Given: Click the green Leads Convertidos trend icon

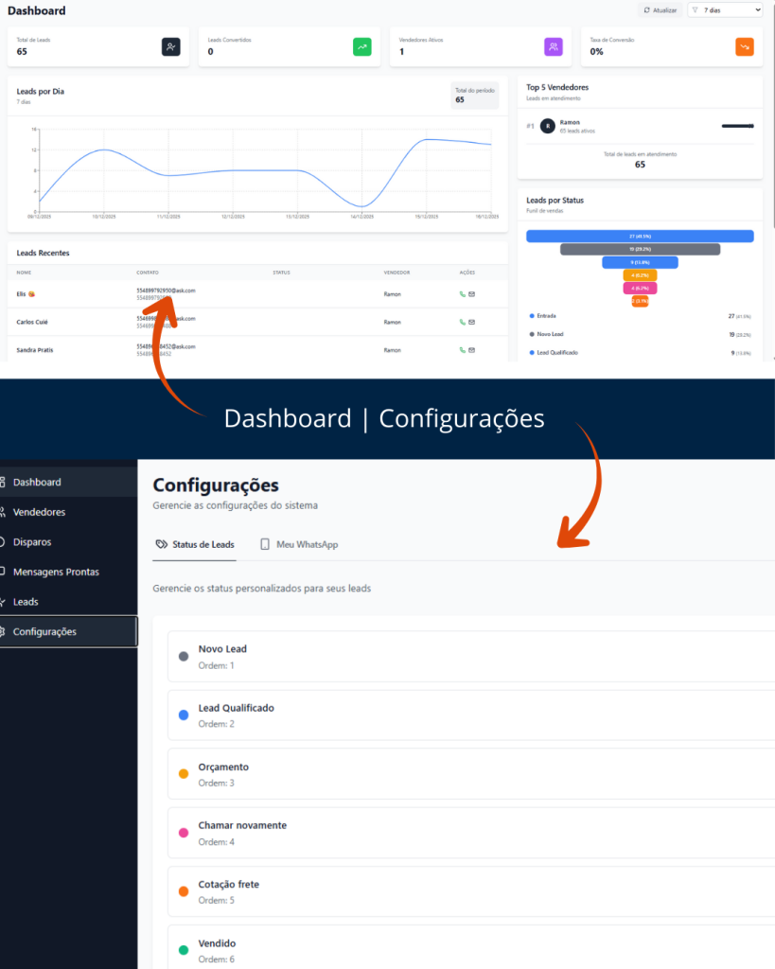Looking at the screenshot, I should coord(362,46).
